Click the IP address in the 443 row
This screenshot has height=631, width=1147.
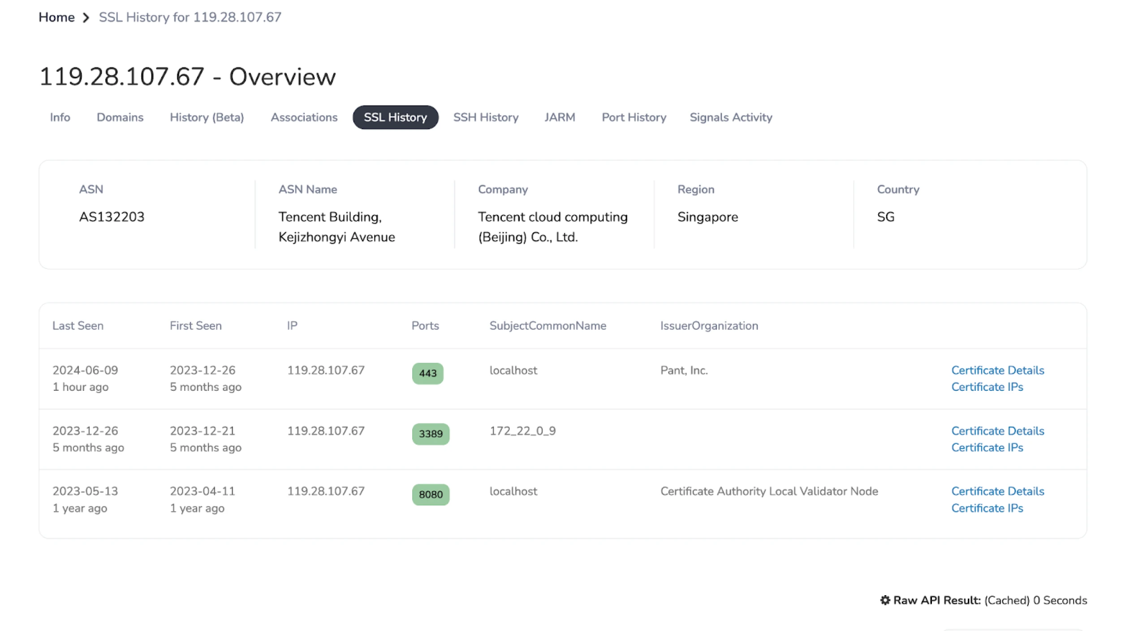326,370
